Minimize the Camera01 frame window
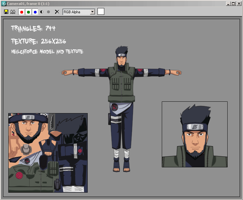This screenshot has width=243, height=200. (228, 4)
